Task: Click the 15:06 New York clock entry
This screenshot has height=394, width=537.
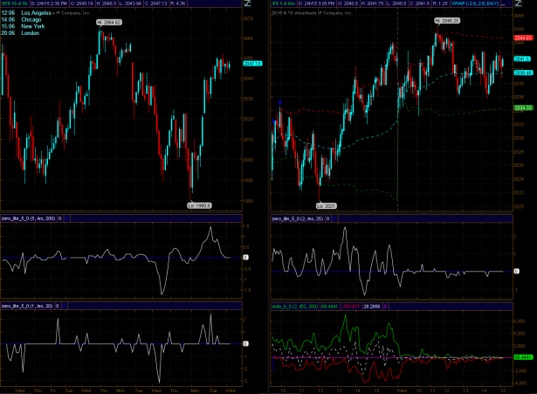Action: click(x=23, y=26)
